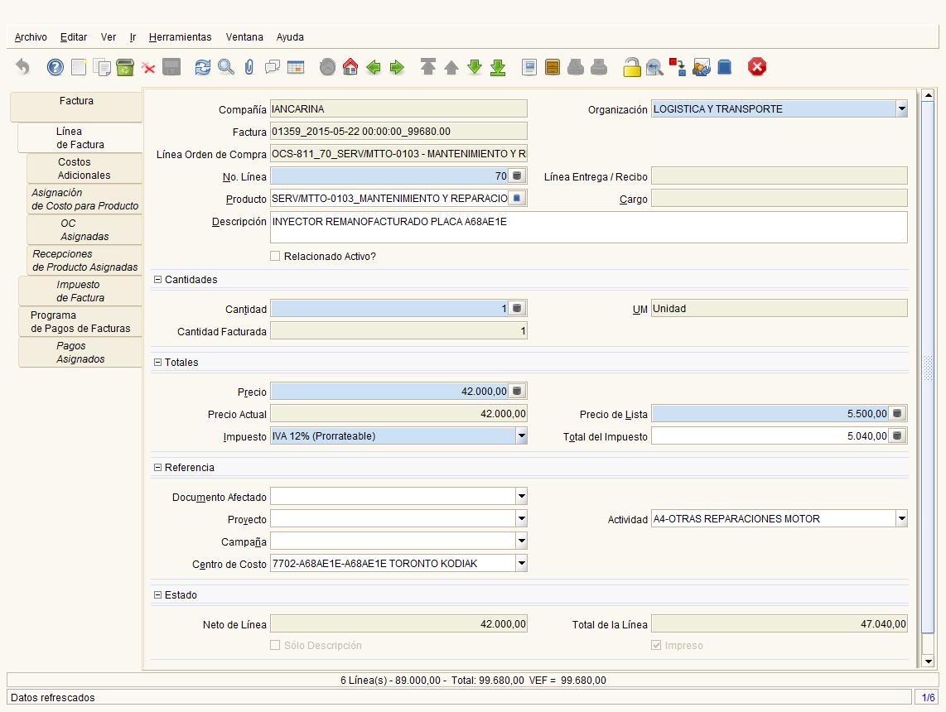946x712 pixels.
Task: Toggle the Sólo Descripción checkbox
Action: [275, 645]
